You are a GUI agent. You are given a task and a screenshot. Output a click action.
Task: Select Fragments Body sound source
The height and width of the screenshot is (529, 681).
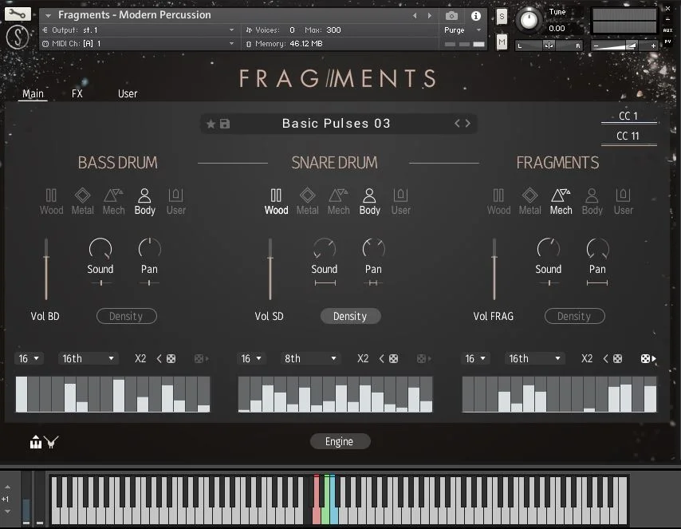coord(592,202)
